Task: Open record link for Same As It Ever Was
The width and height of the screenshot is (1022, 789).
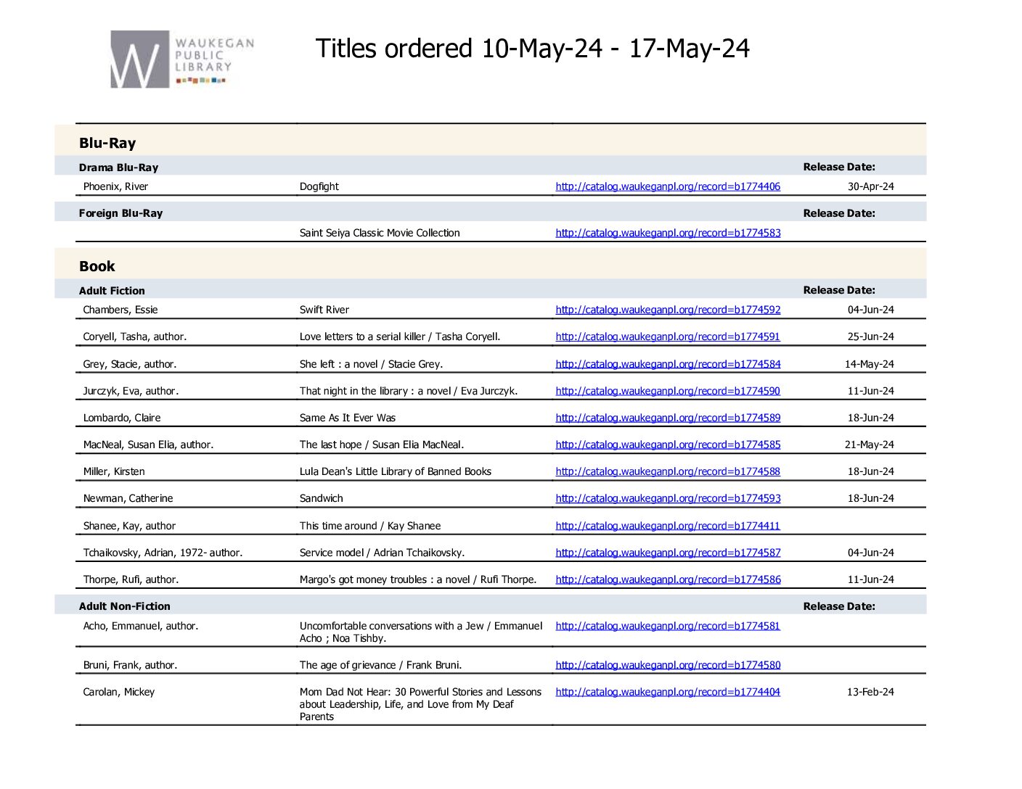Action: (668, 418)
